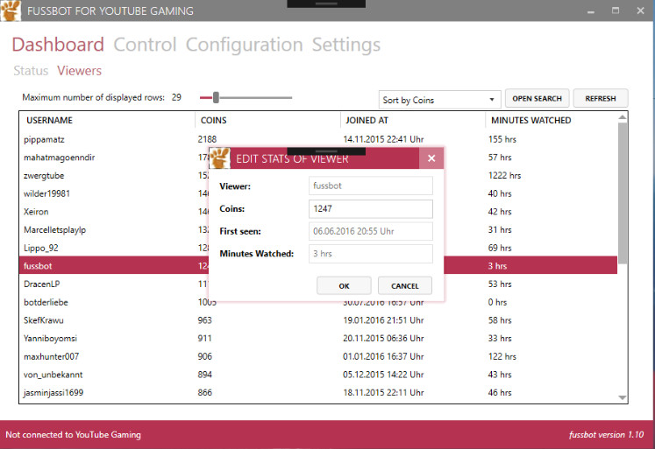
Task: Click into the Coins input field
Action: pos(371,208)
